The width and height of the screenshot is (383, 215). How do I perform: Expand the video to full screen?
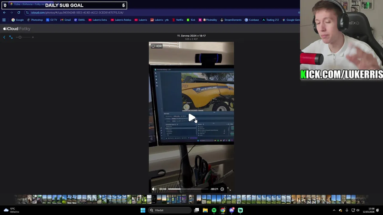point(229,189)
